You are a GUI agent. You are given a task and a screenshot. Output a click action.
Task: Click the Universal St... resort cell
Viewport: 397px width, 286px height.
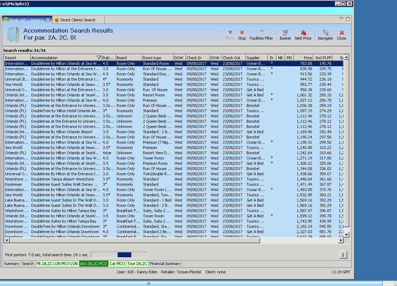(x=17, y=79)
